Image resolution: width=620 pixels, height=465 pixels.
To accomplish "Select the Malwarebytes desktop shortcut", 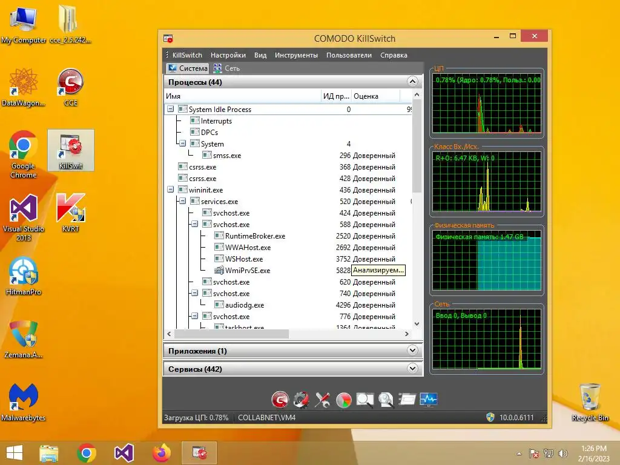I will (24, 402).
